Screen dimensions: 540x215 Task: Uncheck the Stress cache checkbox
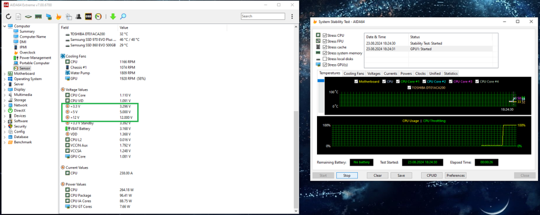click(x=324, y=47)
